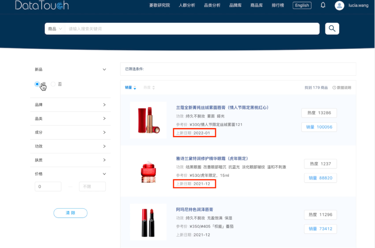Open the 兰蔻全新菁纯丝绒雾面唇膏 product link
This screenshot has height=248, width=375.
(x=222, y=108)
